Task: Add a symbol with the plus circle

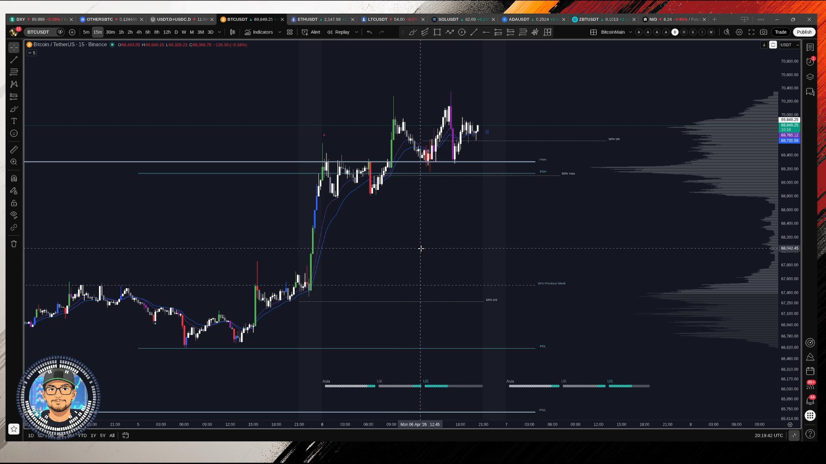Action: click(x=72, y=32)
